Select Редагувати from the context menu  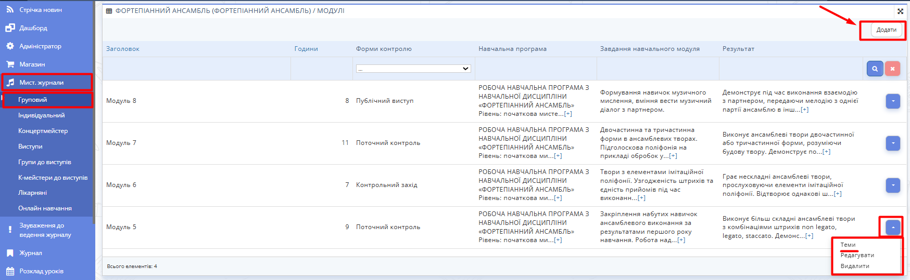(x=857, y=255)
